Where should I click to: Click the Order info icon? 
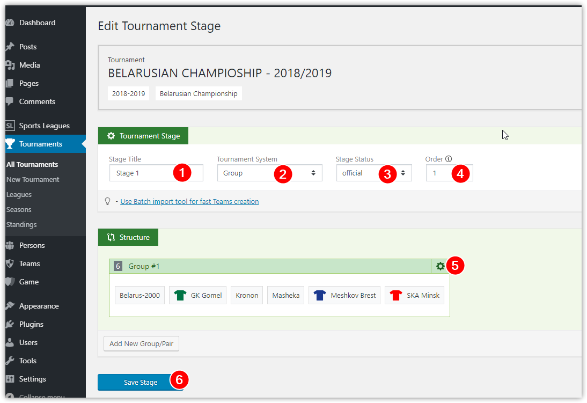tap(449, 159)
